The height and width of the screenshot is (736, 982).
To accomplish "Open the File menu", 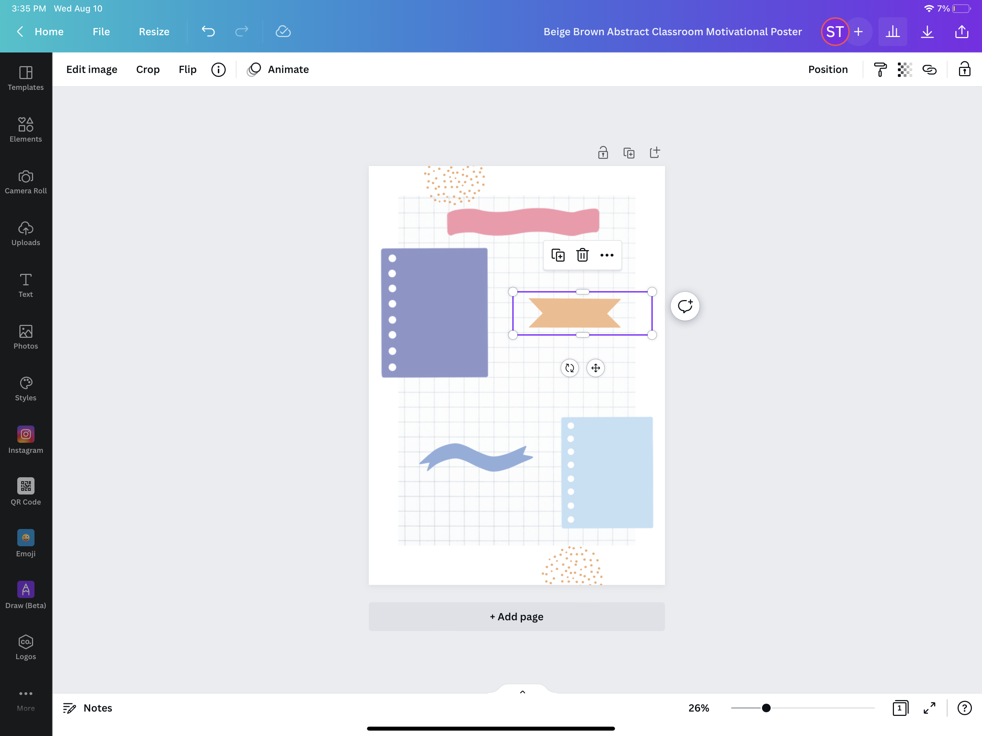I will click(101, 32).
